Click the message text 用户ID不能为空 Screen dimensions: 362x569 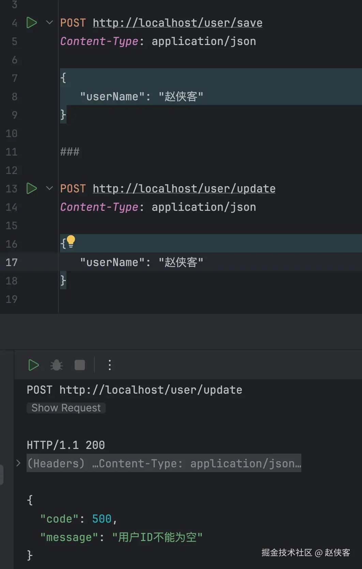point(157,537)
